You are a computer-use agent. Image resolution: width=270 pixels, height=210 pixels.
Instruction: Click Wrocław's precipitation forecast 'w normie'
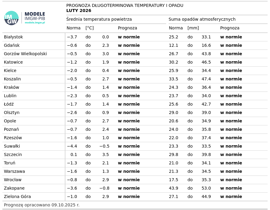231,180
